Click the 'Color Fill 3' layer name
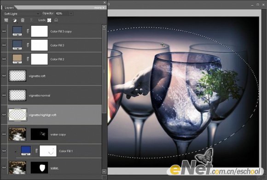The image size is (267, 180). pos(57,45)
